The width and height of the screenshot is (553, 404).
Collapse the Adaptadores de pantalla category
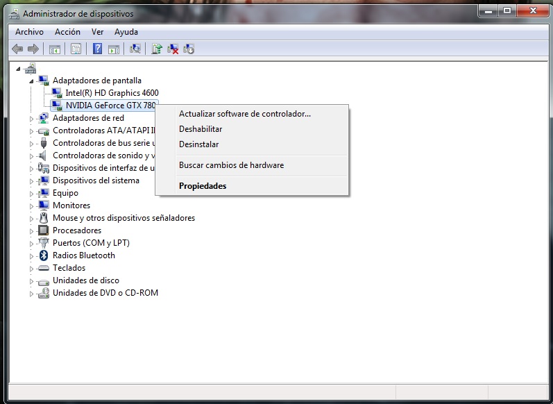tap(31, 81)
